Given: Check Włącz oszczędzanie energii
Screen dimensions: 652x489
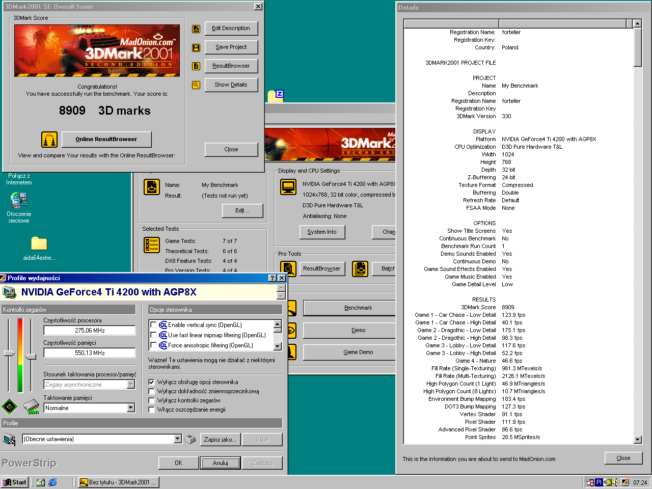Looking at the screenshot, I should pos(151,410).
